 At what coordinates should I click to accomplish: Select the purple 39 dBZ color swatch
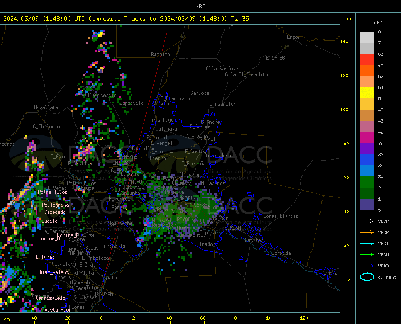(x=367, y=149)
